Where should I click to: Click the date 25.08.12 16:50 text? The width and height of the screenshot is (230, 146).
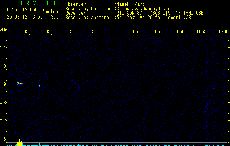(25, 17)
